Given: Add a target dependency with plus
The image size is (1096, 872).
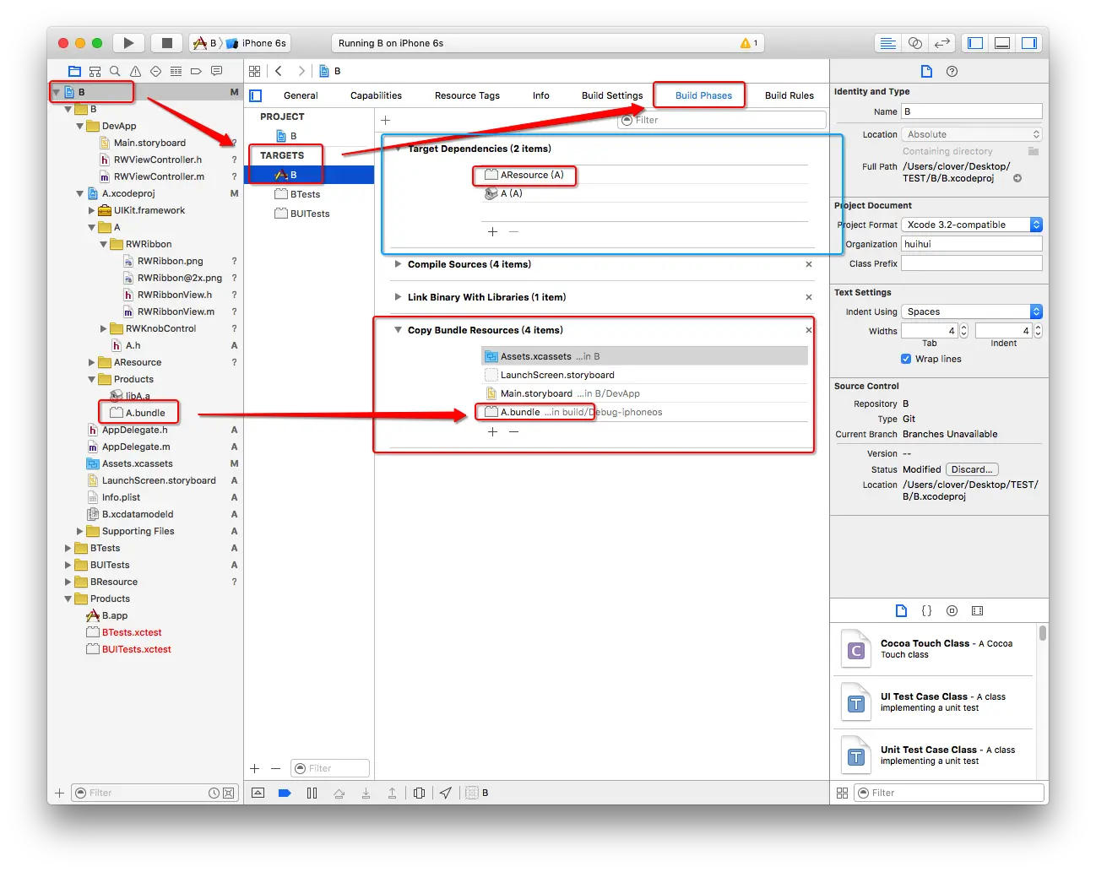Looking at the screenshot, I should [x=493, y=231].
